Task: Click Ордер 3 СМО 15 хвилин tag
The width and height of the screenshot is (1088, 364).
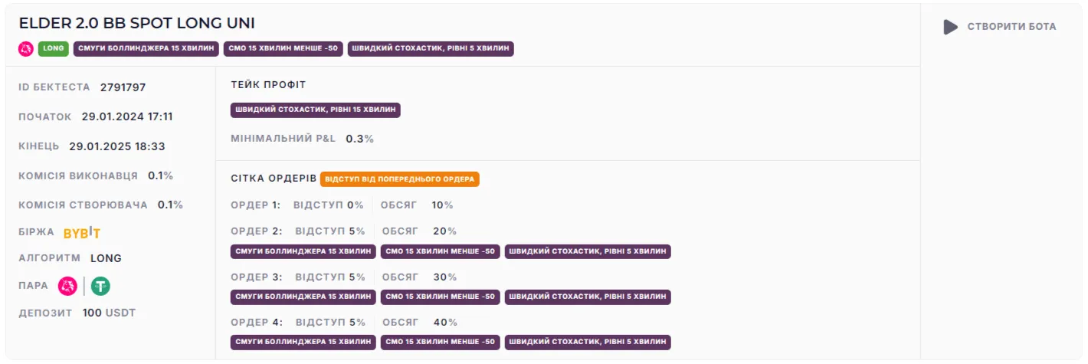Action: [441, 297]
